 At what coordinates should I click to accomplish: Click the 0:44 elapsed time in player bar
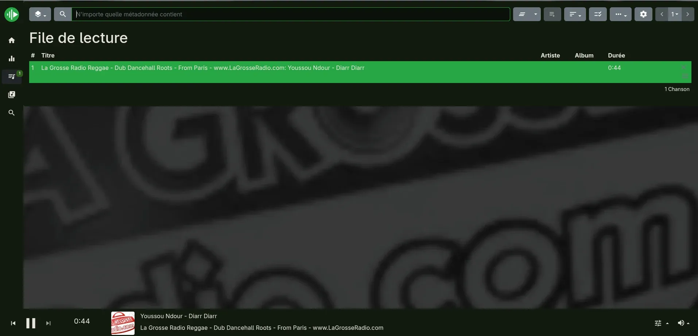pos(82,321)
